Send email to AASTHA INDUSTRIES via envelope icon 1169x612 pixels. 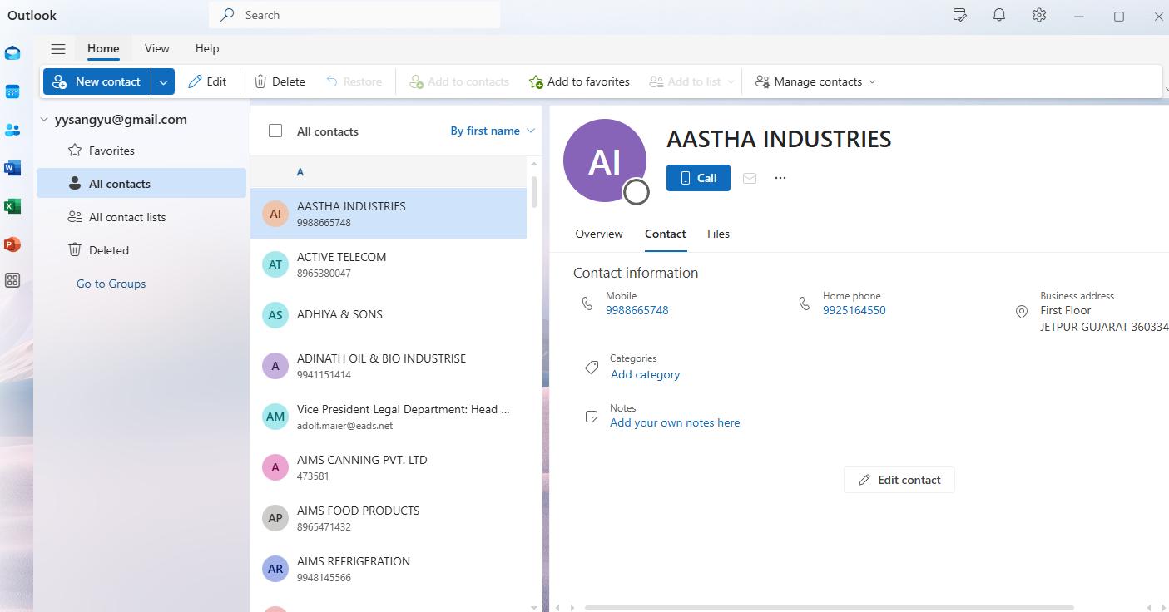point(749,177)
